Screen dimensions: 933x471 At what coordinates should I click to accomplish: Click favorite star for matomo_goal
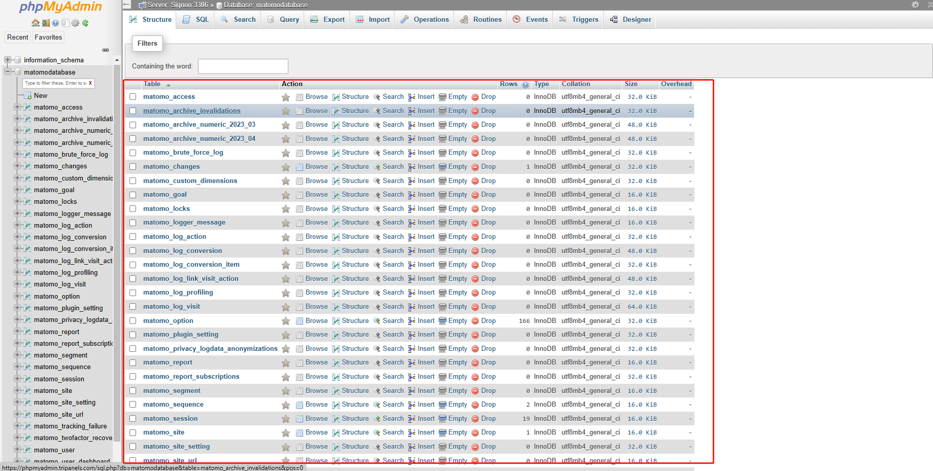pyautogui.click(x=286, y=195)
